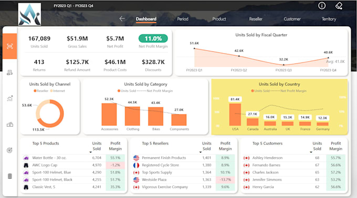Select the Clothing bar
This screenshot has width=357, height=198.
132,116
